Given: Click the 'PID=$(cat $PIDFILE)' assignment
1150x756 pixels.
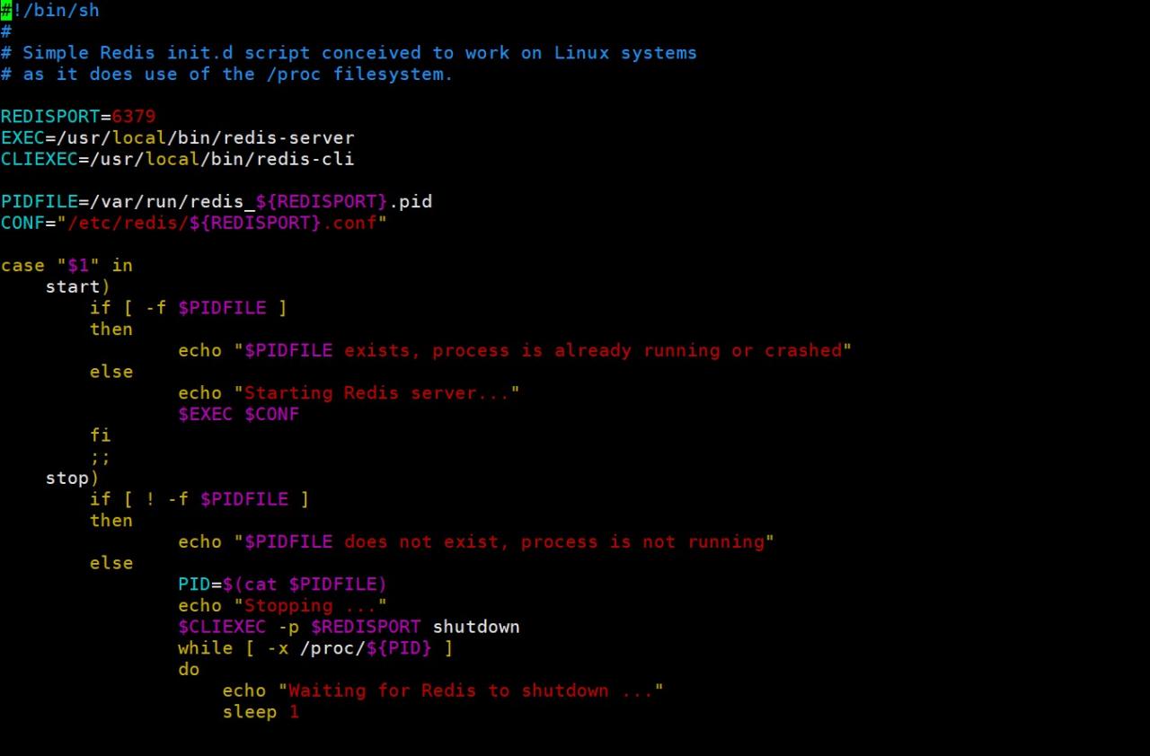Looking at the screenshot, I should (282, 585).
